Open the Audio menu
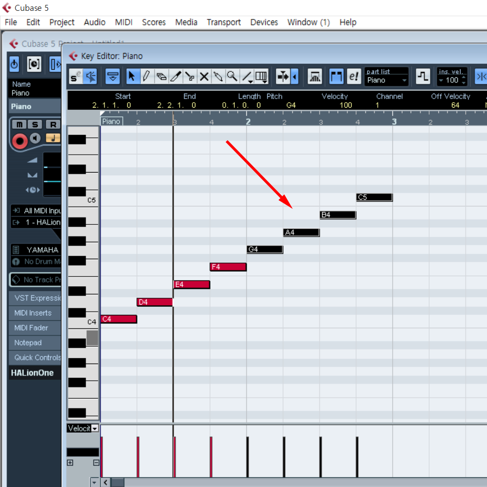This screenshot has height=487, width=487. (x=94, y=22)
